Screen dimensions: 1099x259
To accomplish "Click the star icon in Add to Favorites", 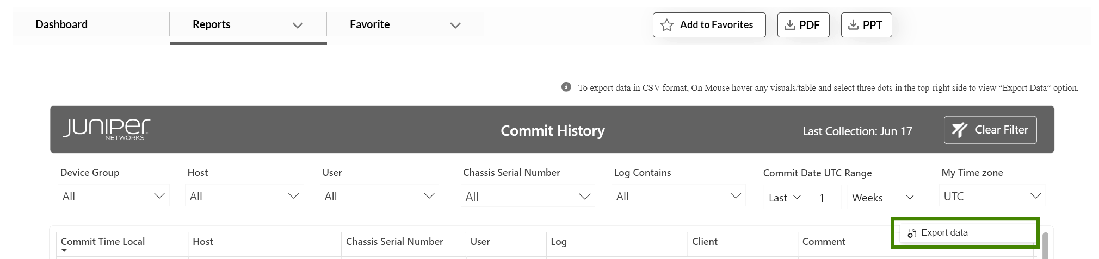I will pyautogui.click(x=666, y=25).
